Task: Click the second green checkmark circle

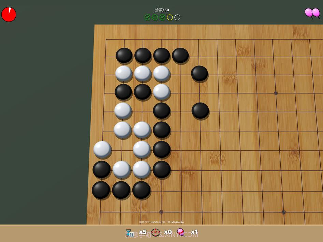Action: click(155, 17)
